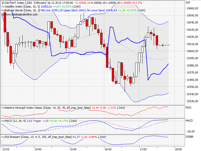Screen dimensions: 201x151
Task: Click the 17:00 label on the time axis
Action: click(x=143, y=149)
